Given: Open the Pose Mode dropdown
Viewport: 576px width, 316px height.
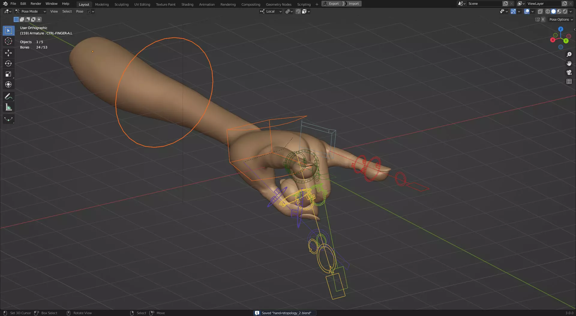Looking at the screenshot, I should (31, 11).
